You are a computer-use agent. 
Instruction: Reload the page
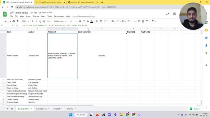(x=12, y=7)
